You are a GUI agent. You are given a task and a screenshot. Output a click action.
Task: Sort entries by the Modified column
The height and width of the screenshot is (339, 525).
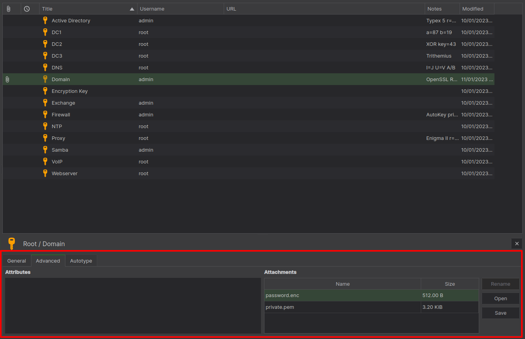click(x=476, y=9)
